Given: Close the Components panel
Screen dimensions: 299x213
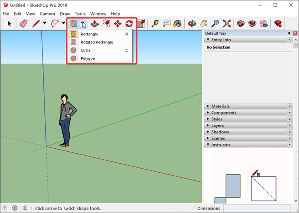Looking at the screenshot, I should click(x=290, y=112).
